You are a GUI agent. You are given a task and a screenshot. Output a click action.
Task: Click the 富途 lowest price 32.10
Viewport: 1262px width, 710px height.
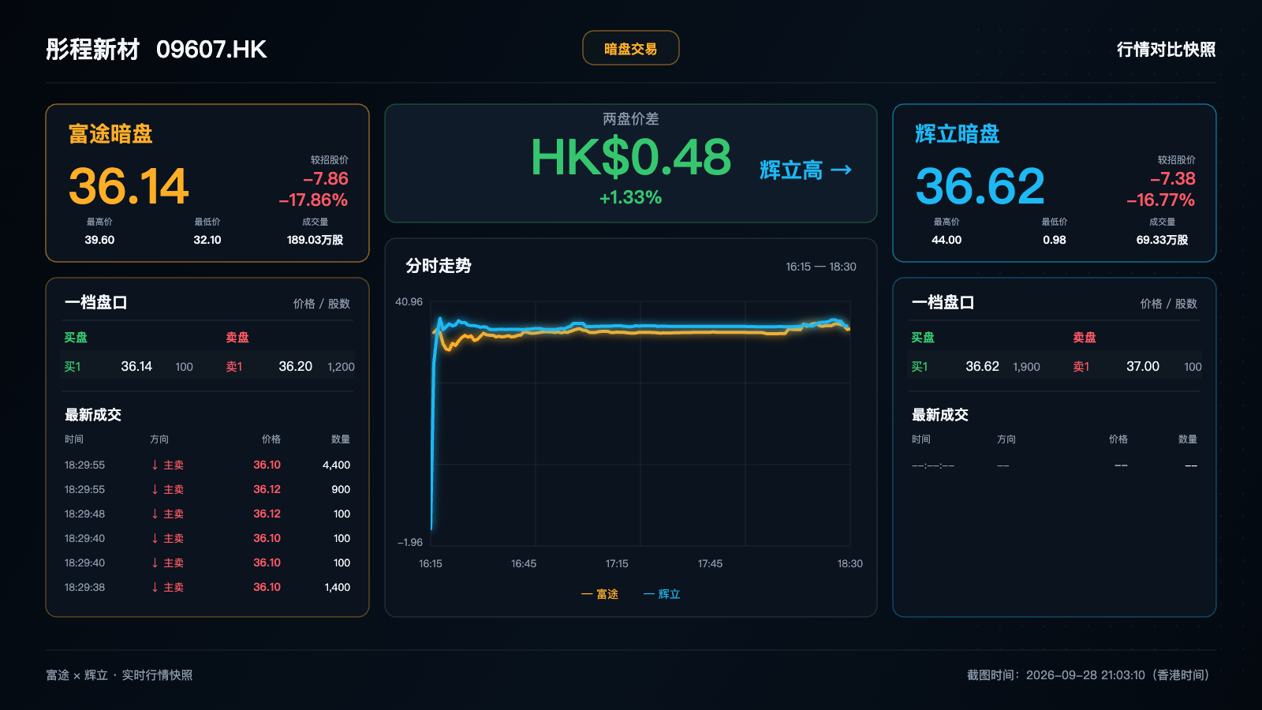(207, 240)
